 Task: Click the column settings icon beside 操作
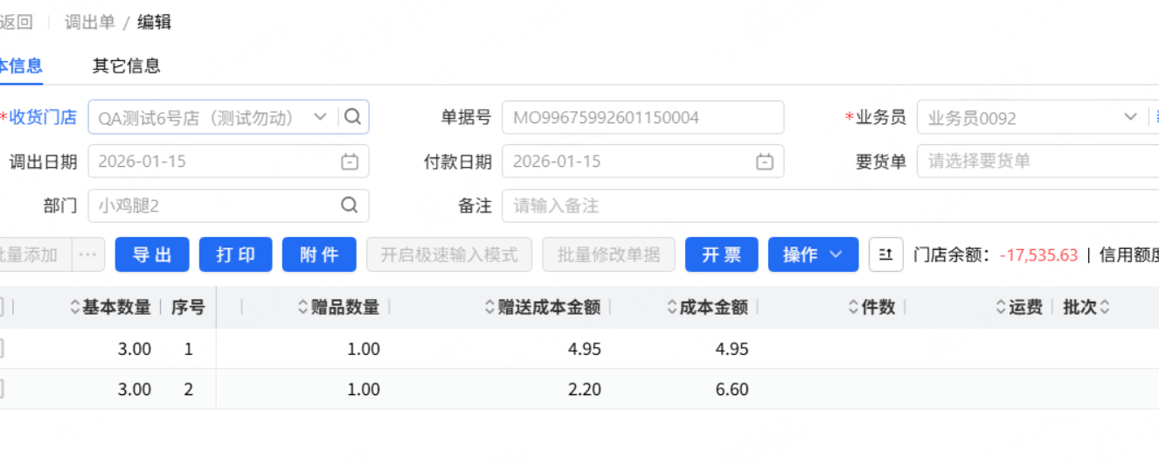tap(885, 254)
